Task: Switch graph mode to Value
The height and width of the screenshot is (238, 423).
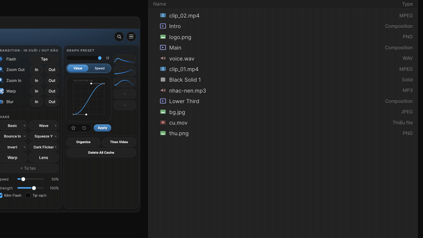Action: tap(78, 68)
